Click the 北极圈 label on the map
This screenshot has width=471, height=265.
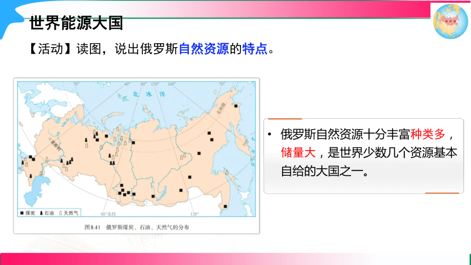tap(221, 108)
